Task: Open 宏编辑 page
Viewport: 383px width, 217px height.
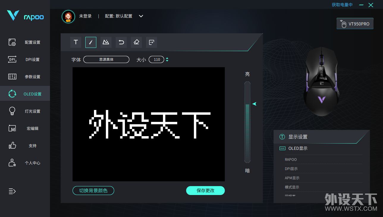Action: 32,129
